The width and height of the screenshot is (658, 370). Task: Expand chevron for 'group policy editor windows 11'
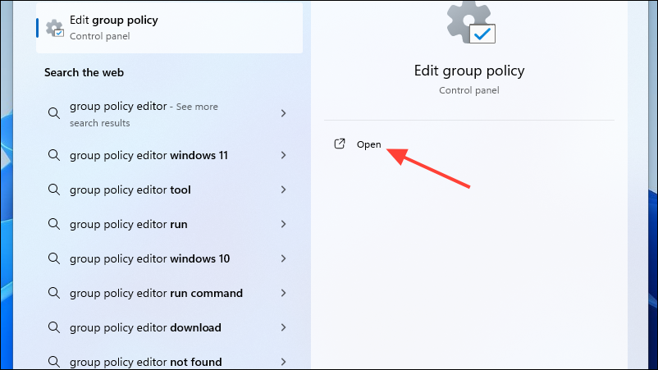284,155
